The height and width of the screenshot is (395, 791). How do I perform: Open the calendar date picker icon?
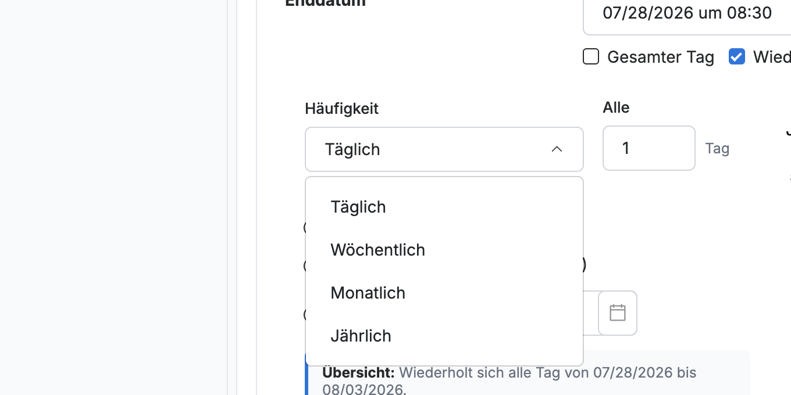(x=617, y=313)
